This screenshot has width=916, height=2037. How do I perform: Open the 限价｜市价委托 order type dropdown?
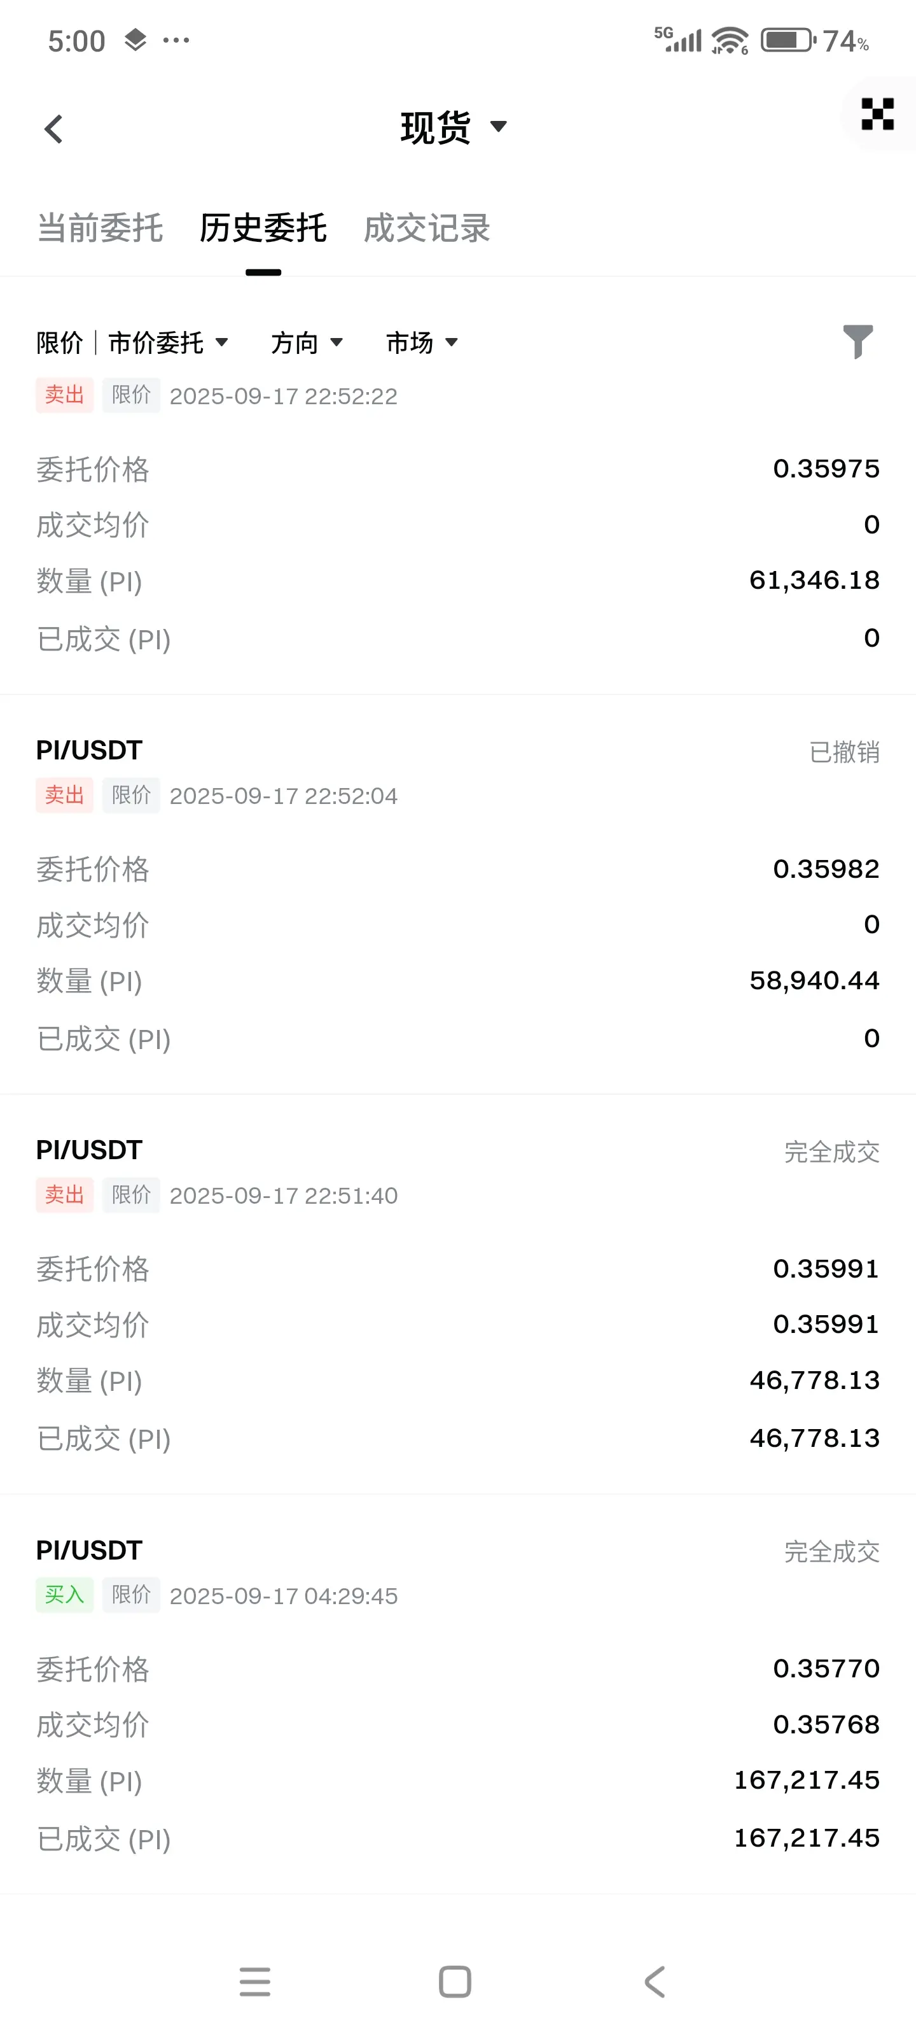(x=133, y=342)
